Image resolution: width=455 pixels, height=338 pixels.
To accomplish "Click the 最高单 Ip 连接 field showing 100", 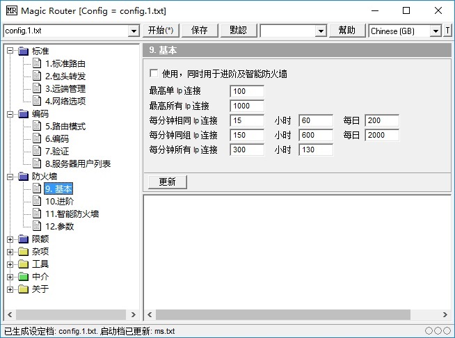I will point(247,91).
